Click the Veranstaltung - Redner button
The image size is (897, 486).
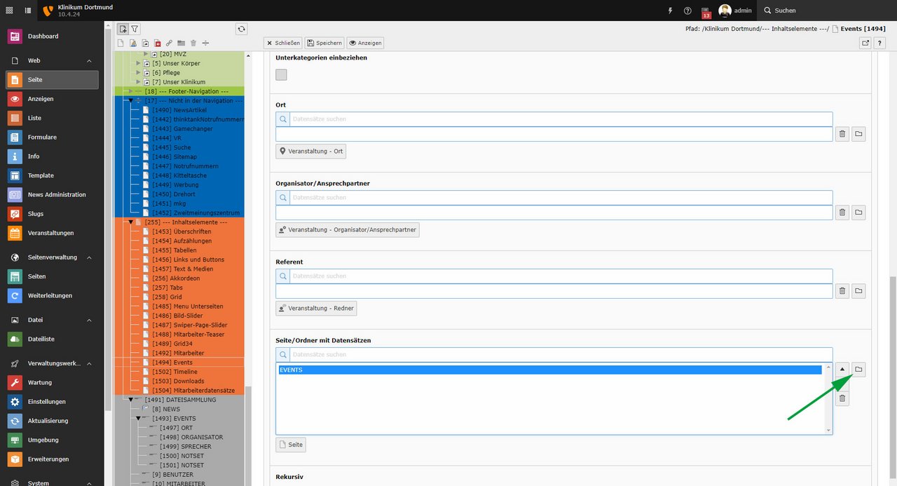[x=316, y=308]
